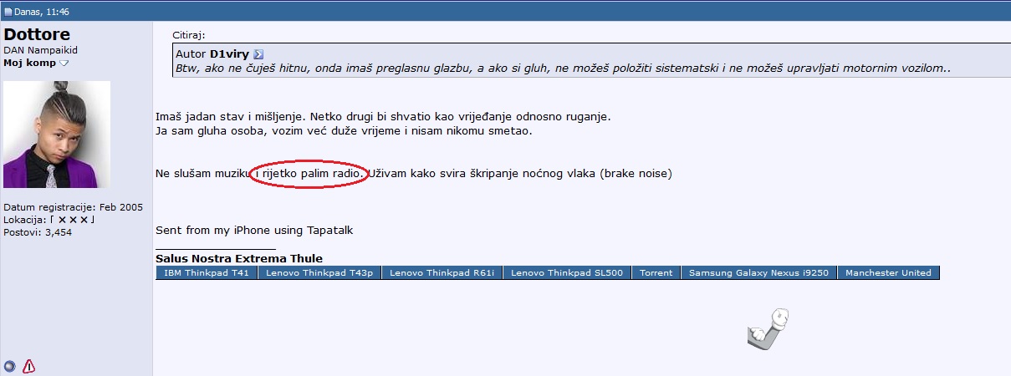
Task: Click the DAN Nampaikid user title
Action: tap(40, 50)
